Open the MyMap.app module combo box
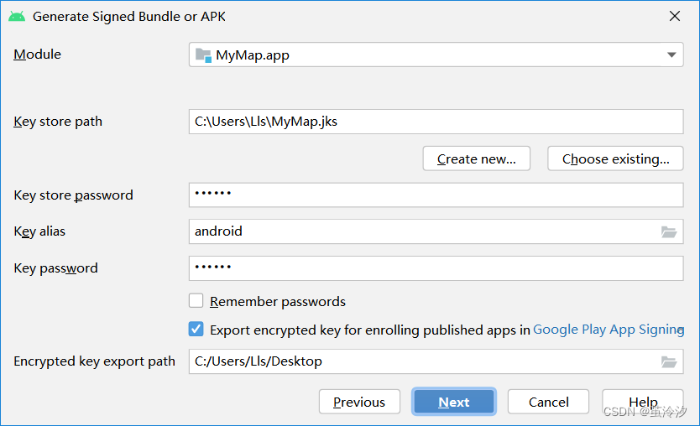 (436, 55)
